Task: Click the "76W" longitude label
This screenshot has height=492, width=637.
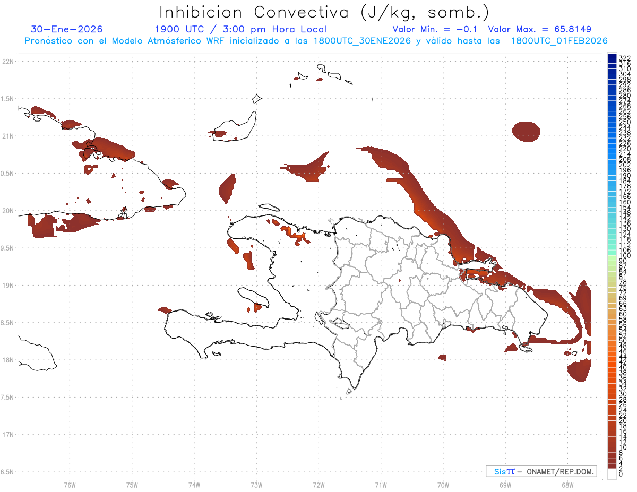Action: [x=70, y=484]
